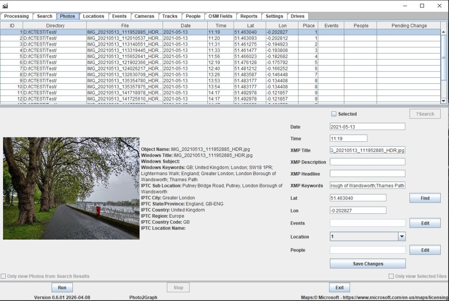This screenshot has width=449, height=301.
Task: Sort by the Date column header
Action: point(185,25)
